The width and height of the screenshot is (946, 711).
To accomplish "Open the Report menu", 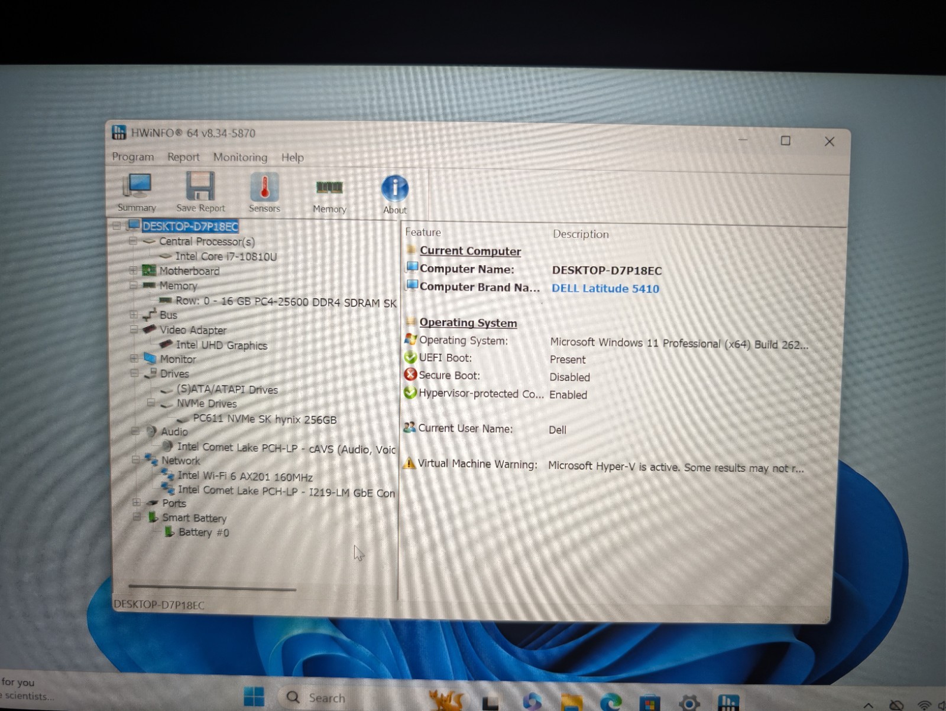I will [x=183, y=157].
